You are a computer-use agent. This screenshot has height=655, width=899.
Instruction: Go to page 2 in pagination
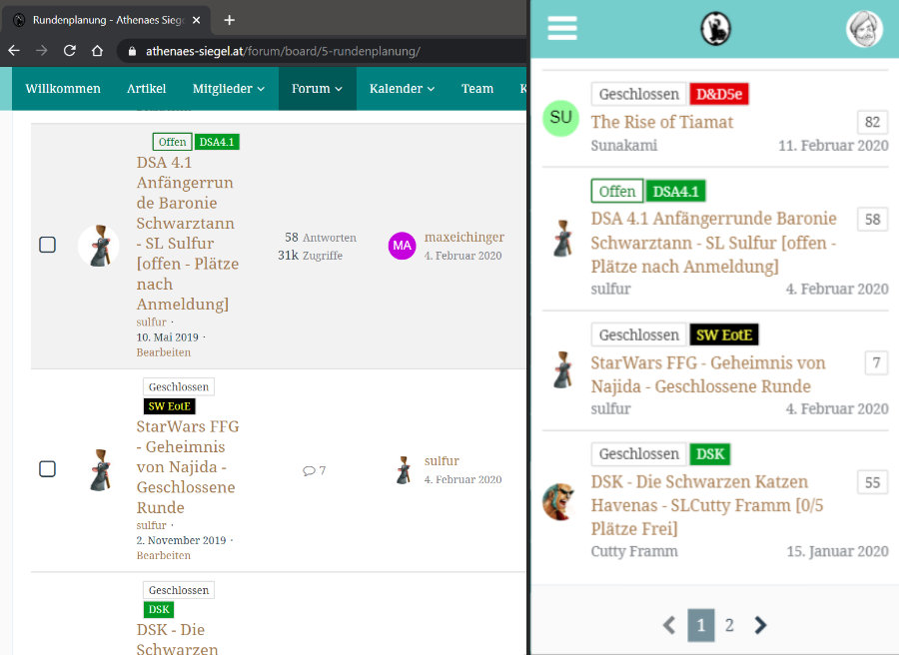point(729,625)
